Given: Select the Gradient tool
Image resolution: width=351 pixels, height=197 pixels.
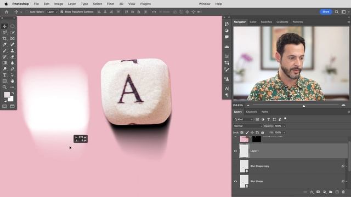Looking at the screenshot, I should click(x=4, y=63).
